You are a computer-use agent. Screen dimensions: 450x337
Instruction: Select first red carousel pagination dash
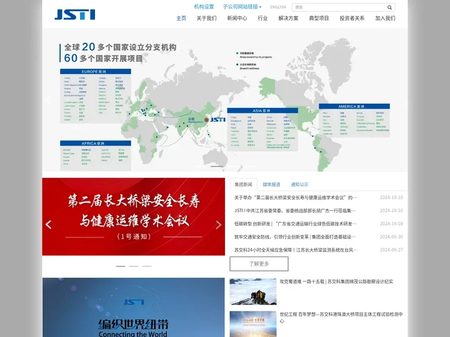[121, 266]
